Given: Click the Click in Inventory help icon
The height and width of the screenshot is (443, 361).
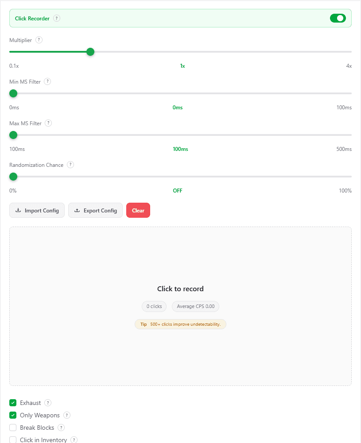Looking at the screenshot, I should point(74,439).
